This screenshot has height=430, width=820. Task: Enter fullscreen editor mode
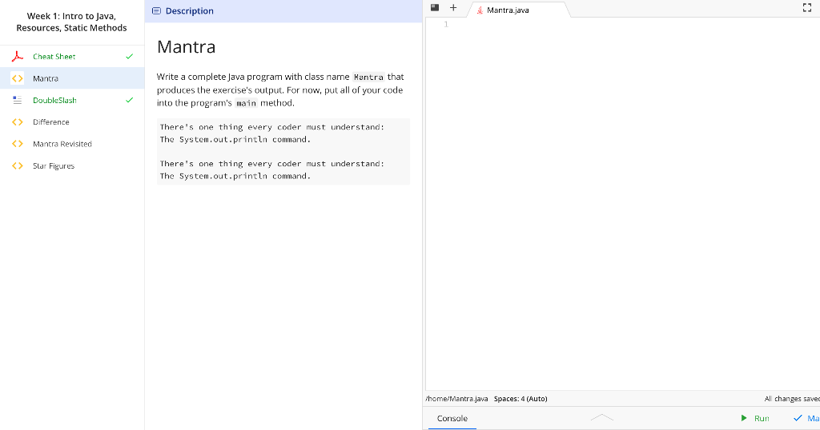pyautogui.click(x=807, y=7)
